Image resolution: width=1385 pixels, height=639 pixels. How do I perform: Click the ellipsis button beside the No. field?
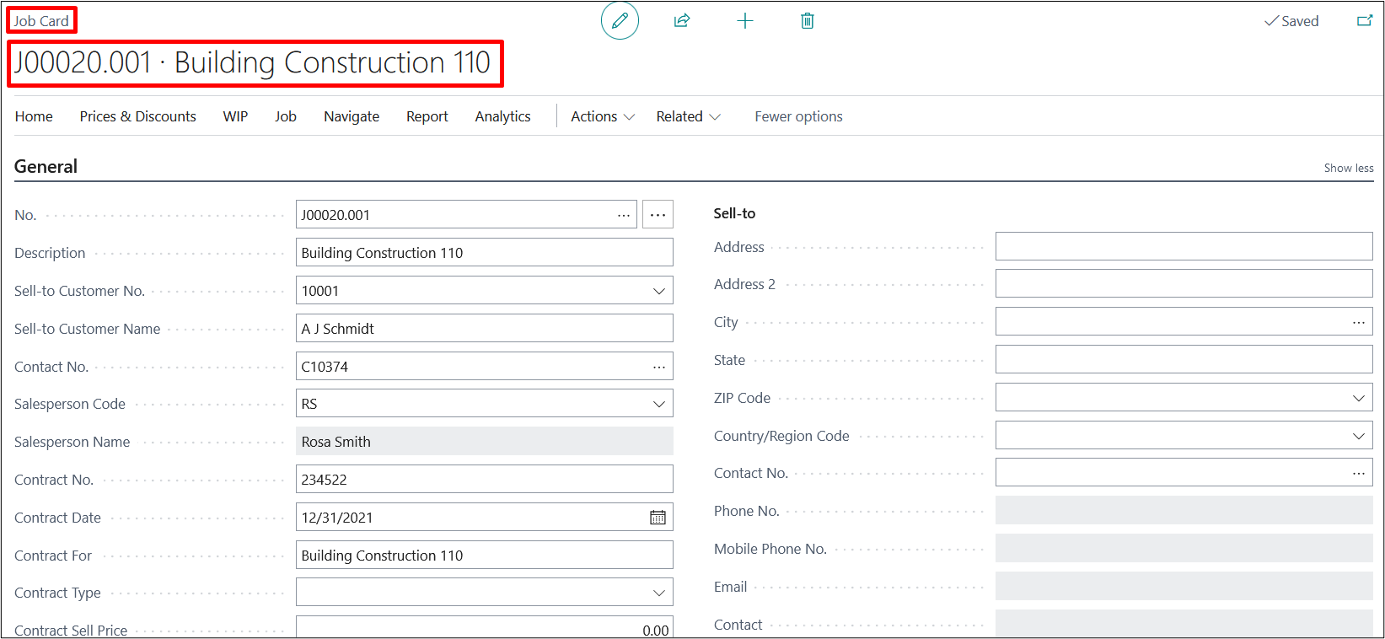[x=658, y=215]
